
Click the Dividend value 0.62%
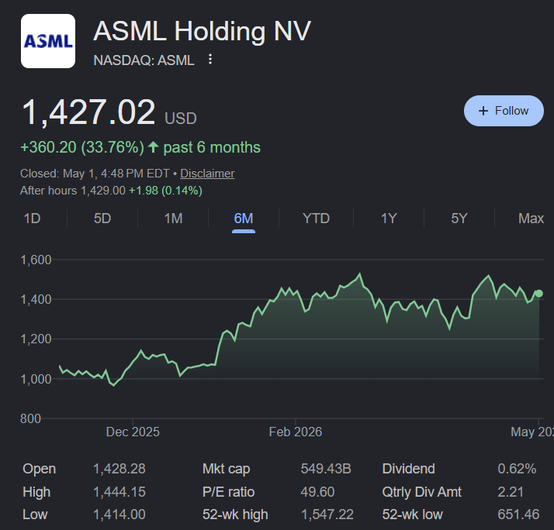(517, 469)
